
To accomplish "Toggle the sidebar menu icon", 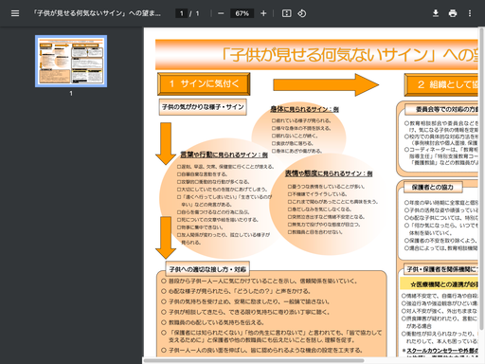I will click(15, 13).
